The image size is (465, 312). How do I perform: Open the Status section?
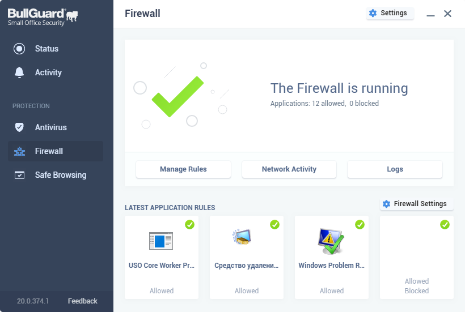tap(46, 49)
